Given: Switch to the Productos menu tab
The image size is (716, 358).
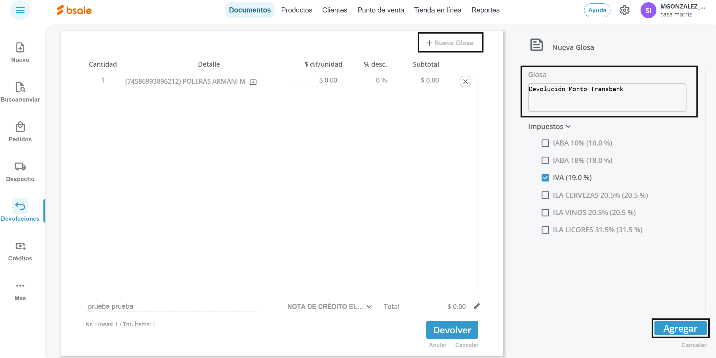Looking at the screenshot, I should tap(296, 10).
